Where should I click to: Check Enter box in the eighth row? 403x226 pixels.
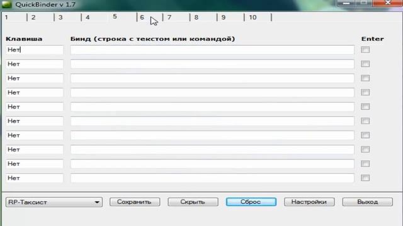[x=365, y=149]
